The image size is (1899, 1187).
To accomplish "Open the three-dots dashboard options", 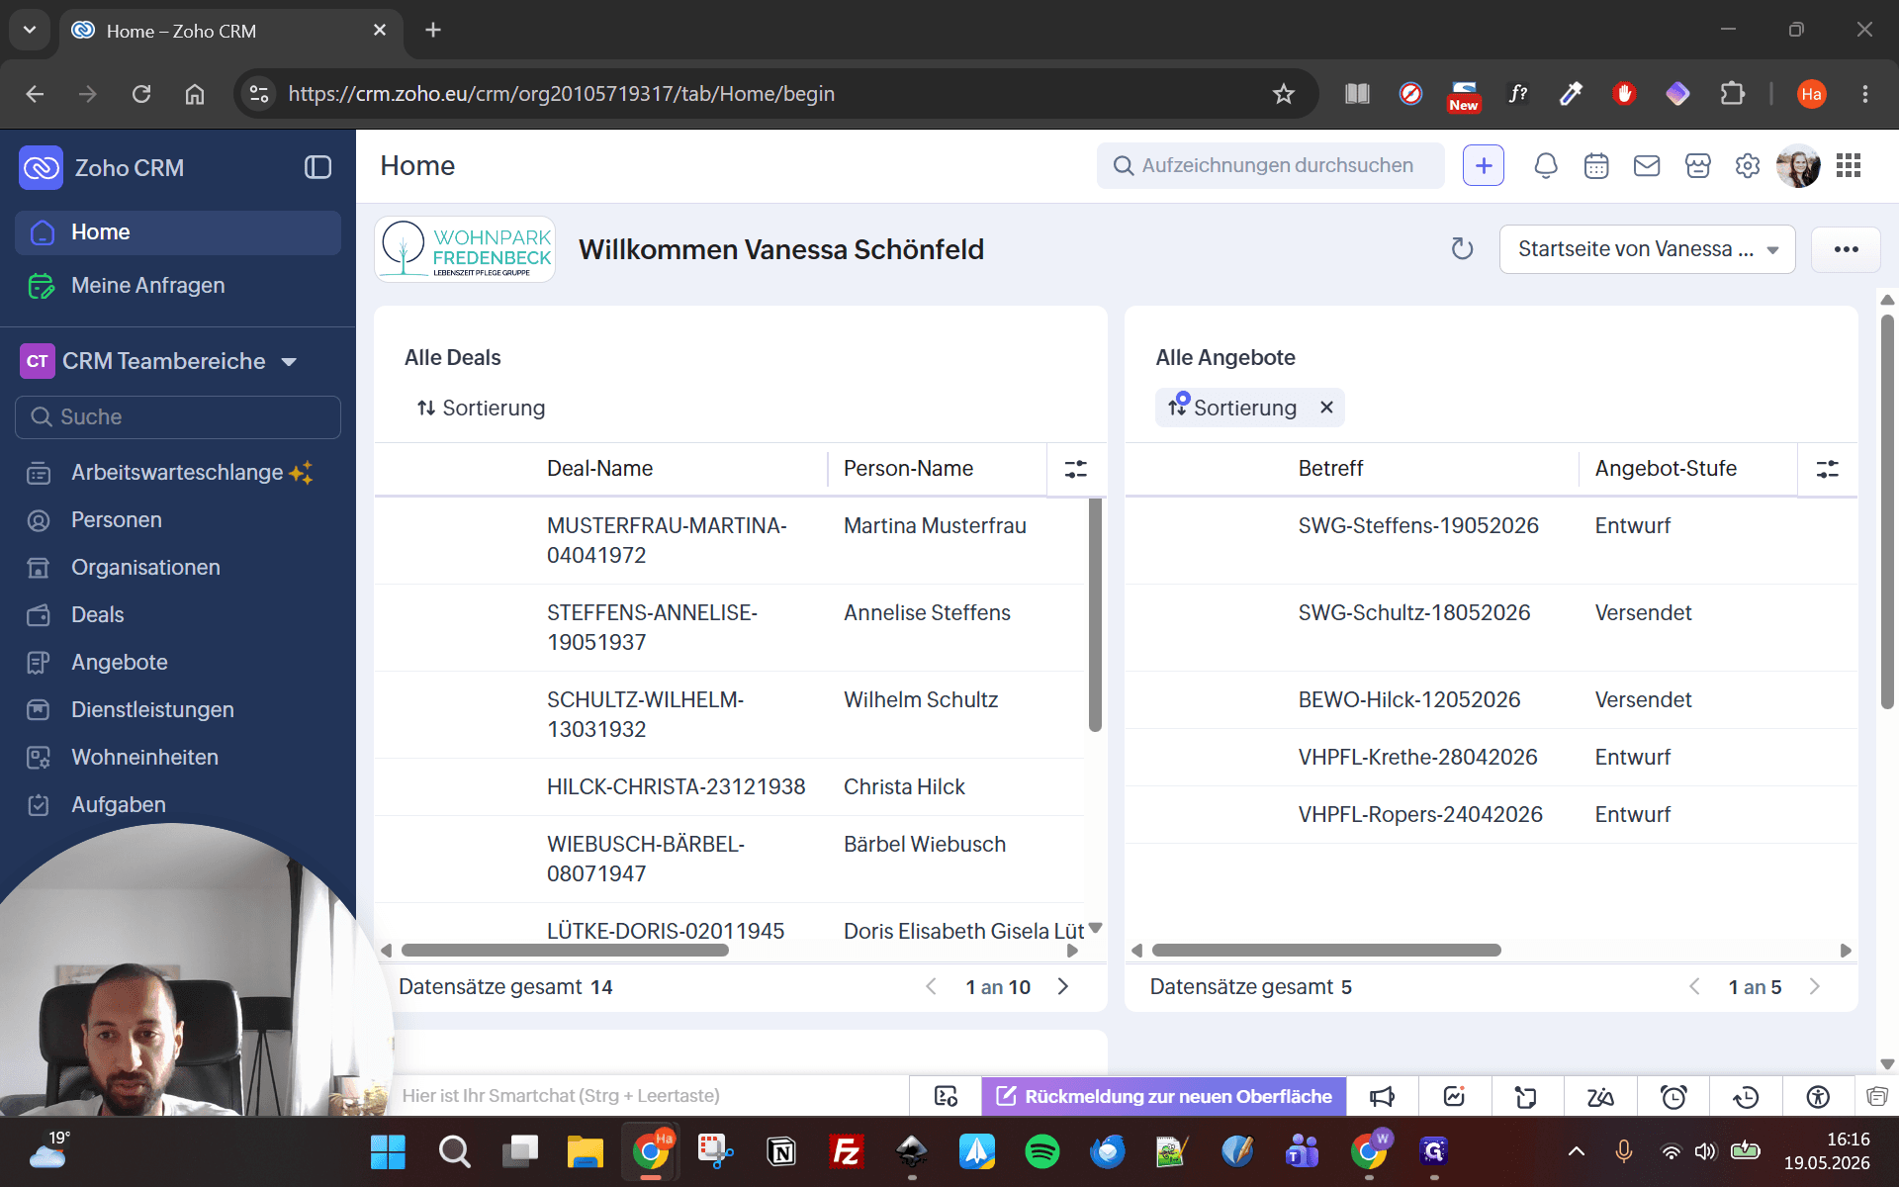I will tap(1846, 249).
